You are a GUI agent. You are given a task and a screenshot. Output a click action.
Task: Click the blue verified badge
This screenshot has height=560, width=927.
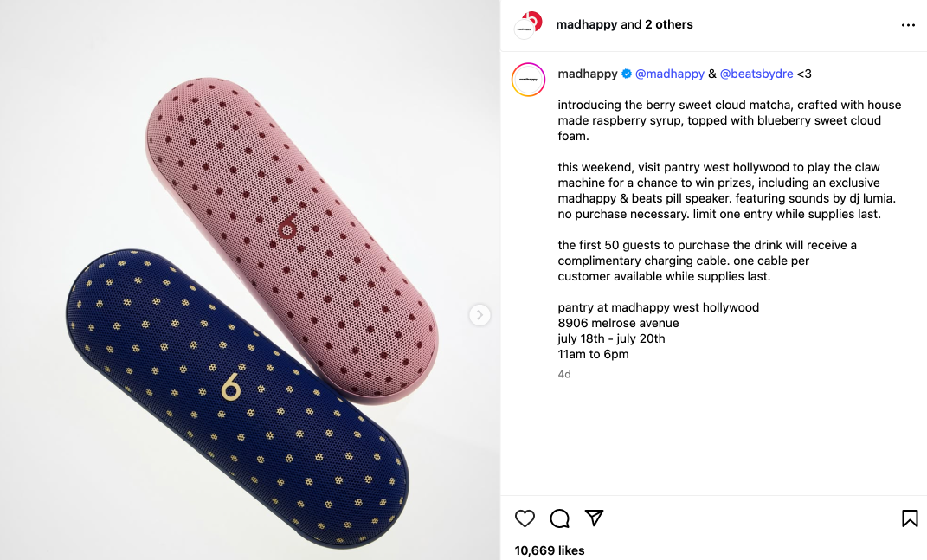point(626,74)
